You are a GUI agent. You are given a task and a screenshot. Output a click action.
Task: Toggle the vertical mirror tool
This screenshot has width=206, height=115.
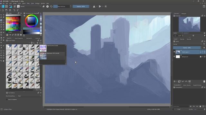click(100, 6)
